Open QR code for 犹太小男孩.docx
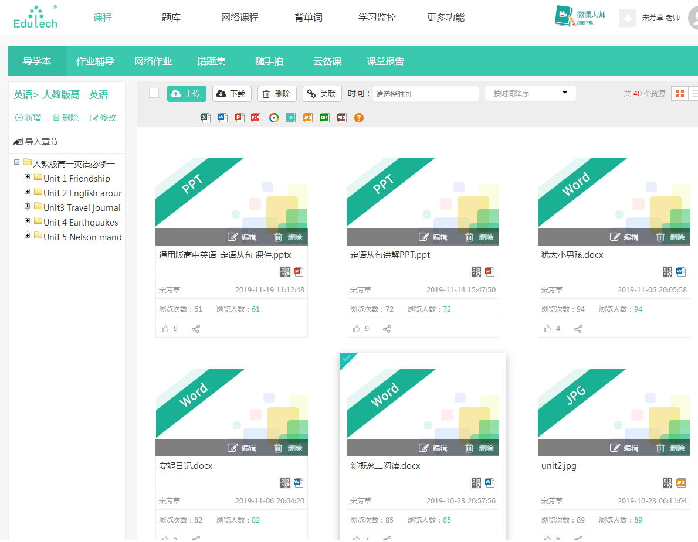Viewport: 698px width, 542px height. (667, 272)
